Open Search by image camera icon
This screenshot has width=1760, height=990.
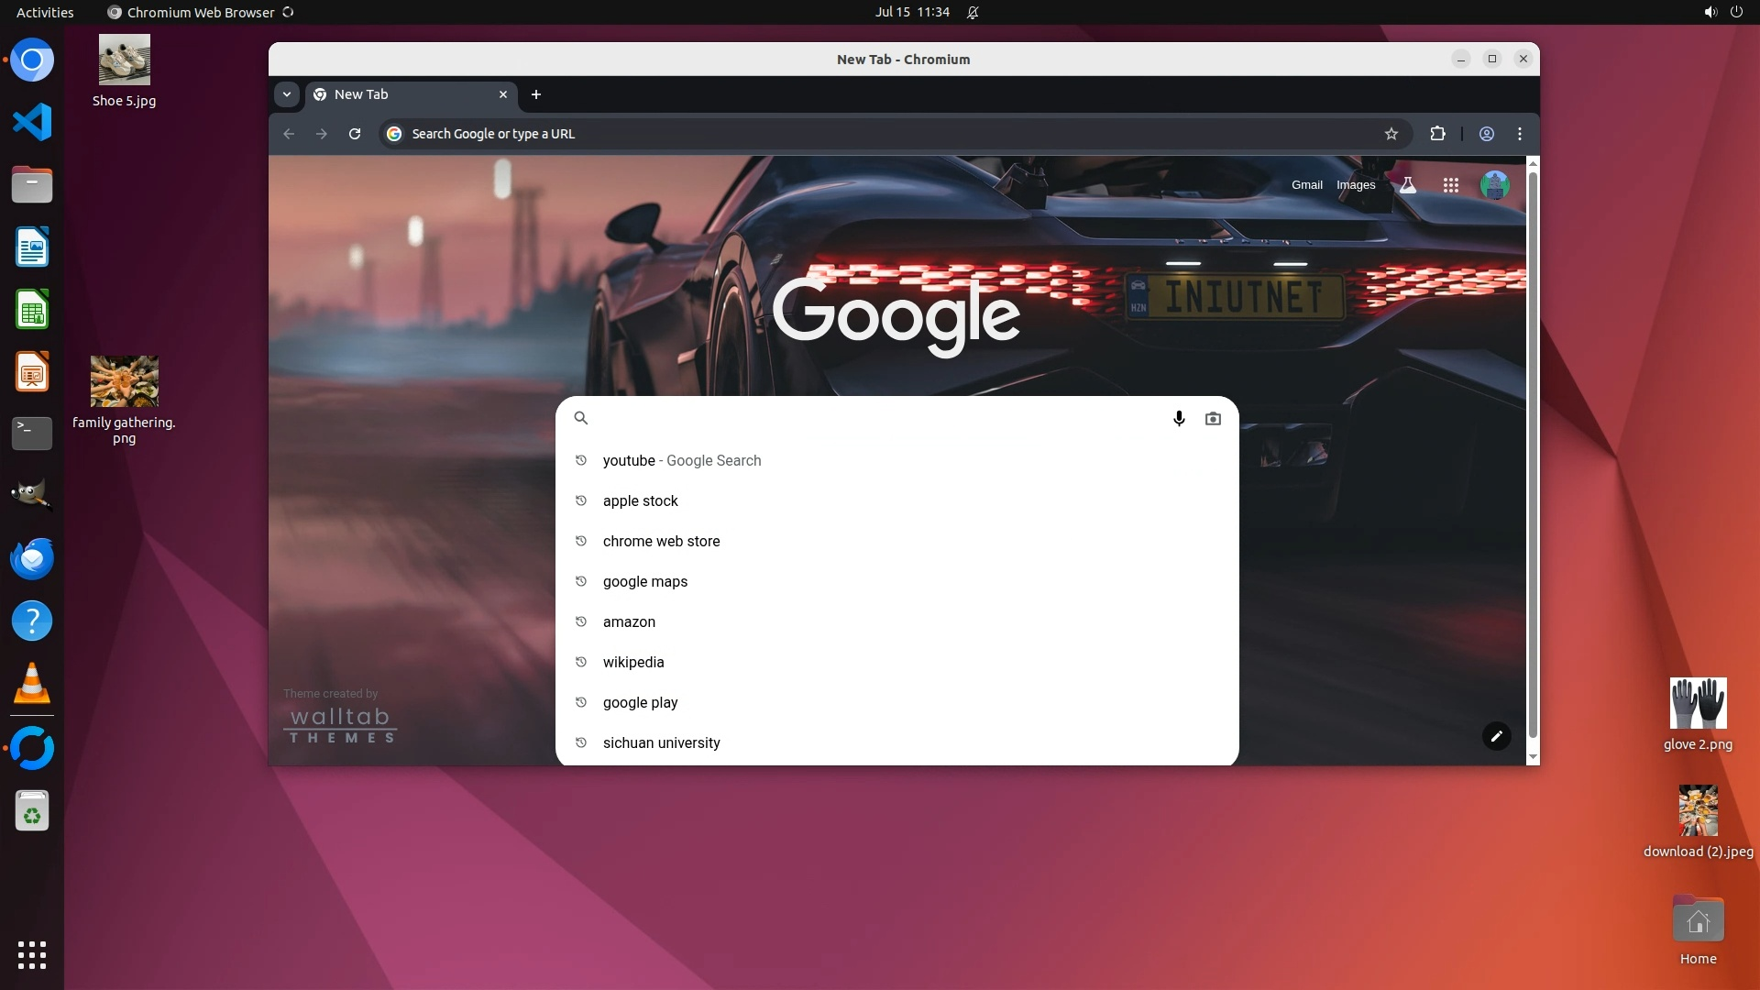click(x=1213, y=418)
